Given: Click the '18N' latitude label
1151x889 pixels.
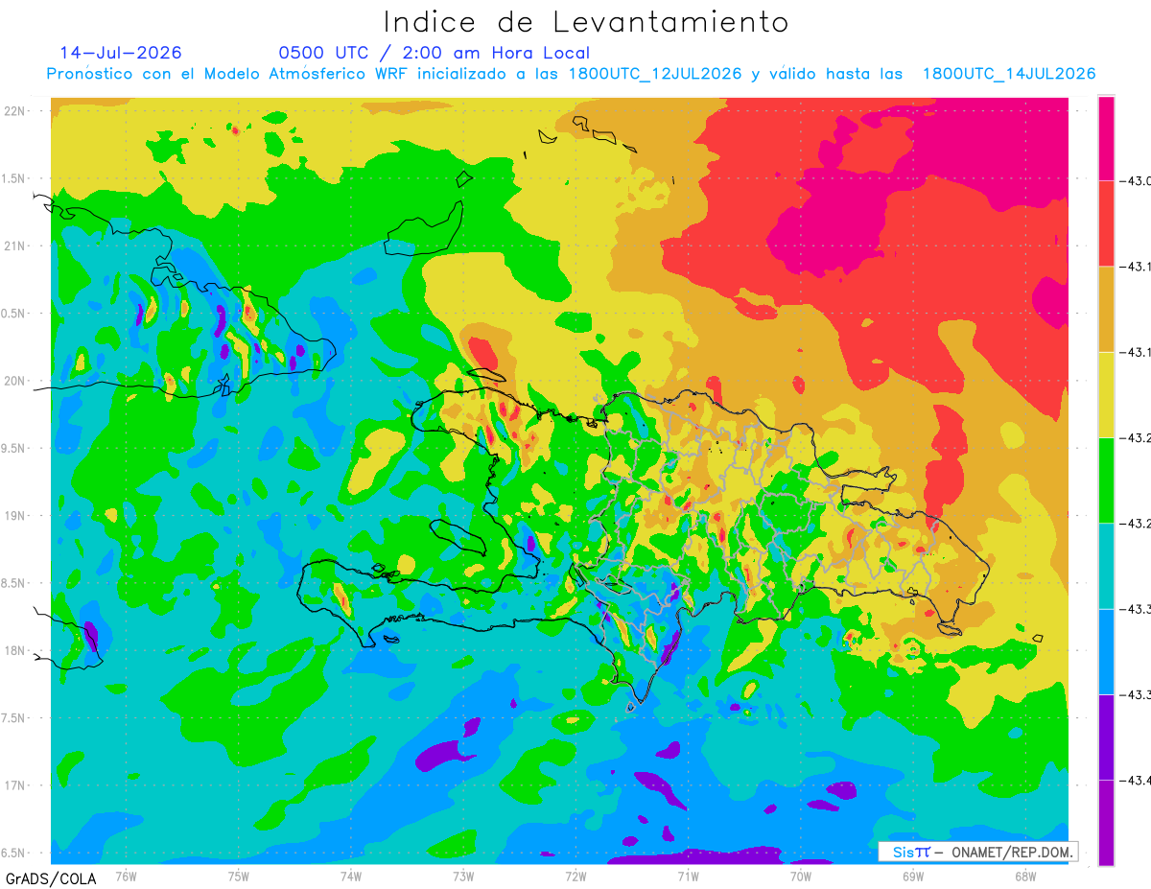Looking at the screenshot, I should [x=14, y=651].
